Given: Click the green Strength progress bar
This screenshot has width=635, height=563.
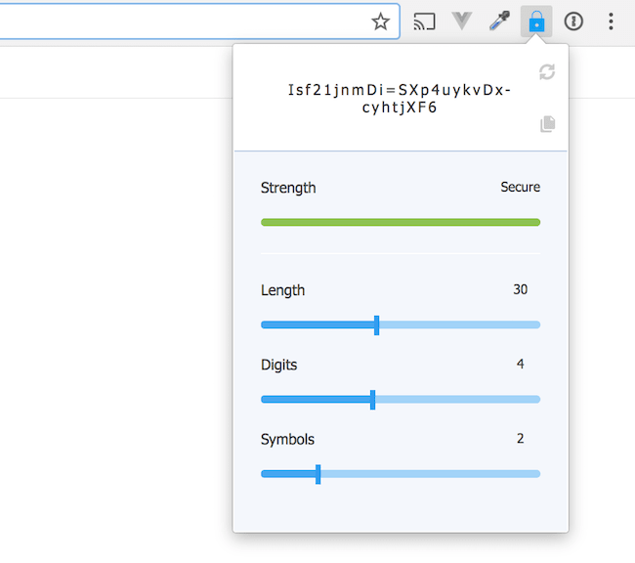Looking at the screenshot, I should pos(401,222).
